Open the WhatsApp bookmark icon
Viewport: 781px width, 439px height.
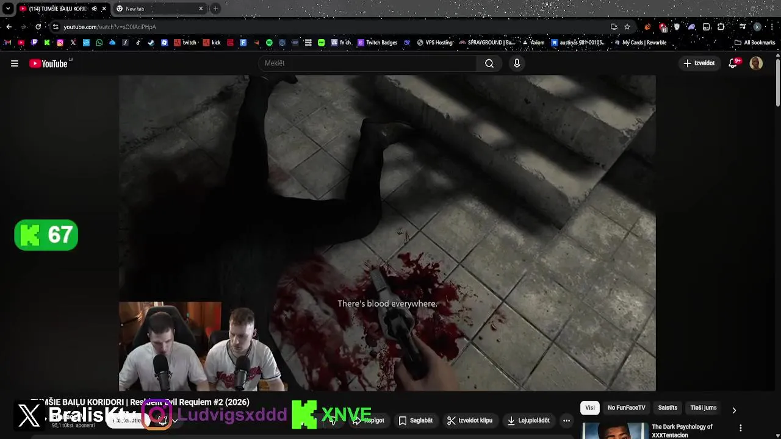click(99, 43)
